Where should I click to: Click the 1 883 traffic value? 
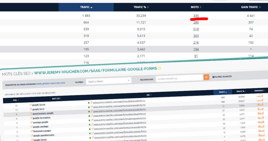click(x=86, y=16)
